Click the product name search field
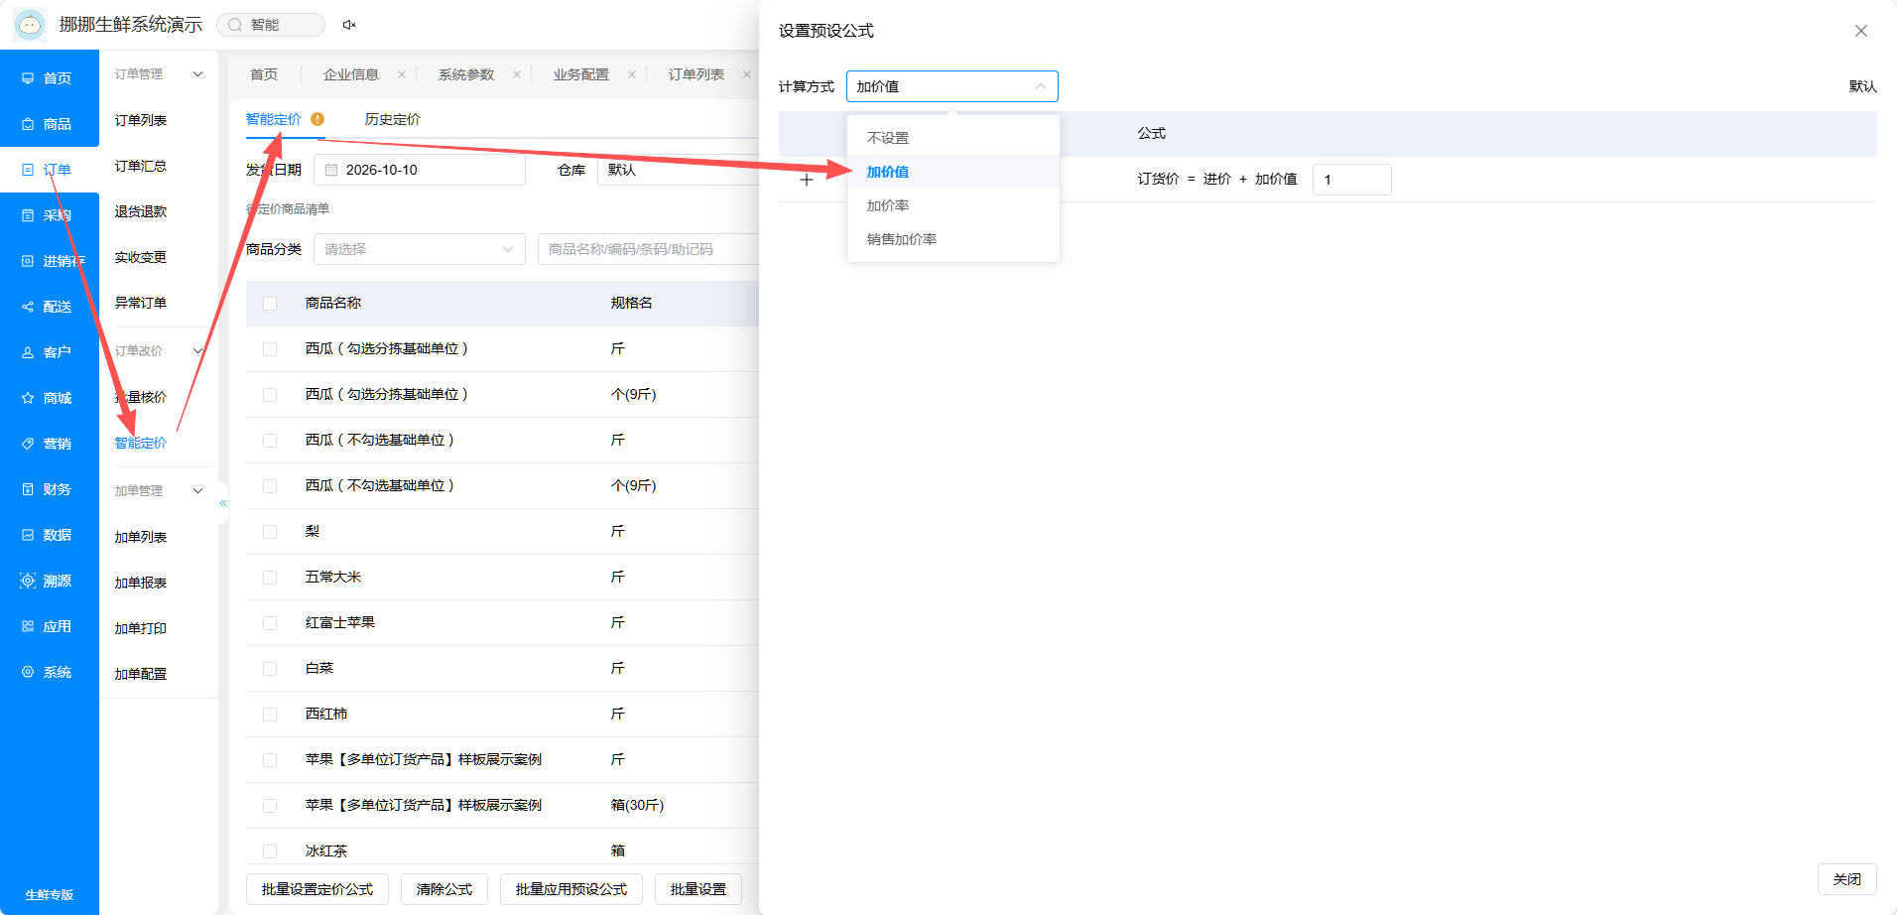The height and width of the screenshot is (915, 1897). click(x=648, y=249)
